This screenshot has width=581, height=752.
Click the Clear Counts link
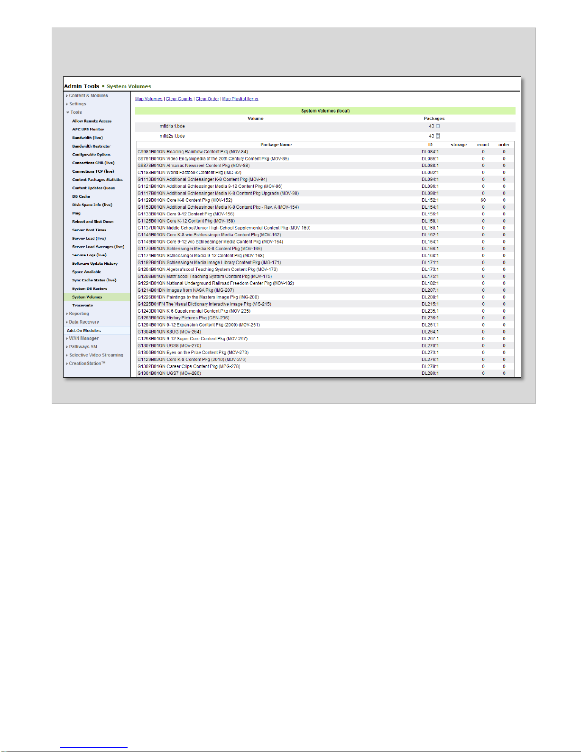(179, 99)
